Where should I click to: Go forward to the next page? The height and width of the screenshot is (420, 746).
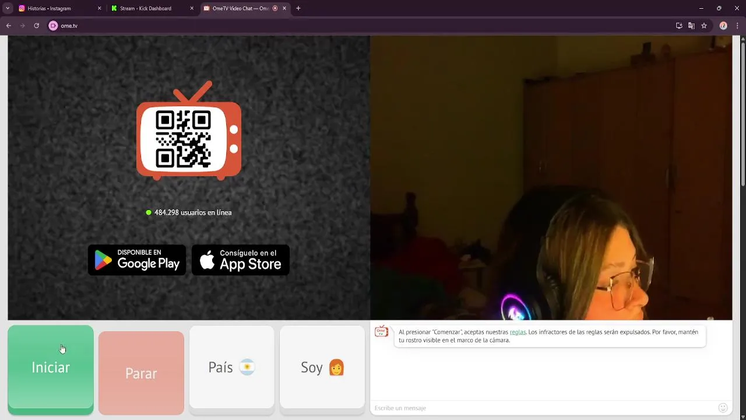23,26
